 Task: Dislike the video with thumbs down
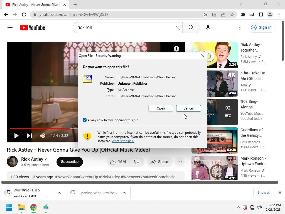click(x=137, y=162)
